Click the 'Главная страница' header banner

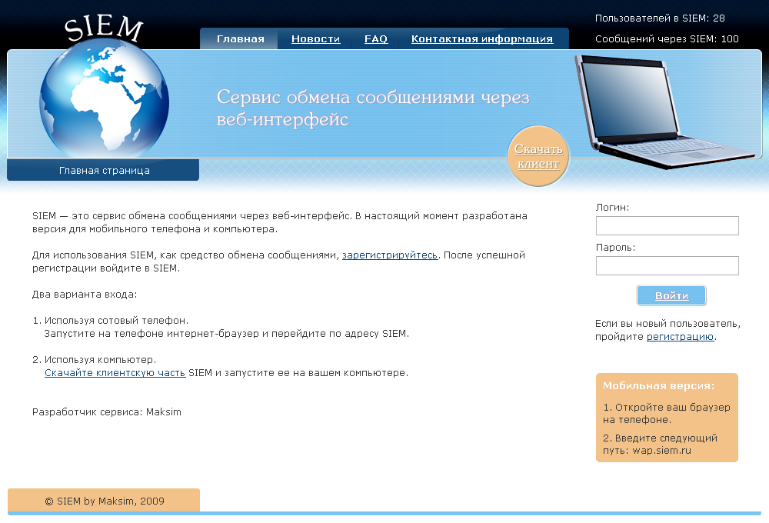click(102, 170)
